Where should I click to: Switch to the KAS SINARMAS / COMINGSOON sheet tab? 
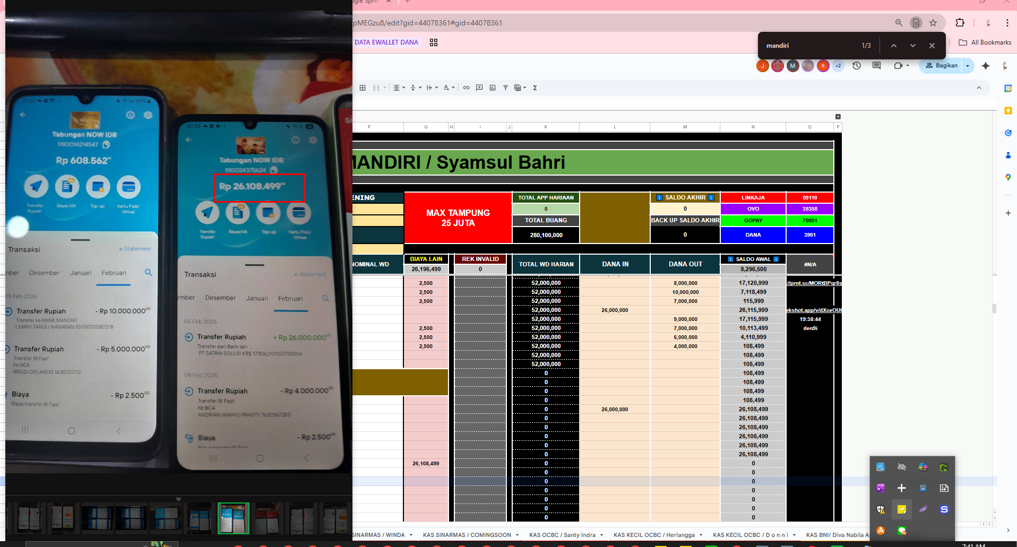[467, 535]
